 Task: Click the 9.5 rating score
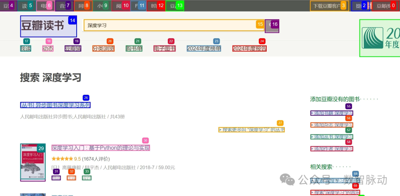pyautogui.click(x=77, y=159)
